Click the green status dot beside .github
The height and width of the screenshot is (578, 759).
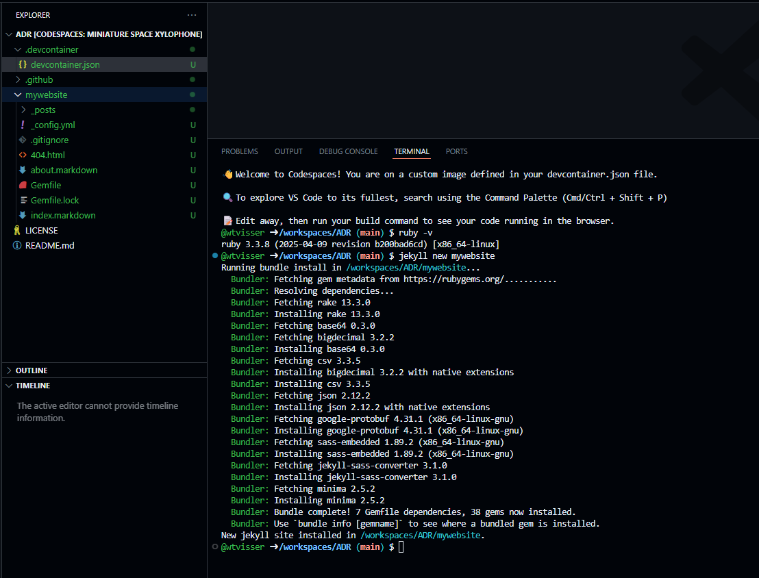point(192,79)
